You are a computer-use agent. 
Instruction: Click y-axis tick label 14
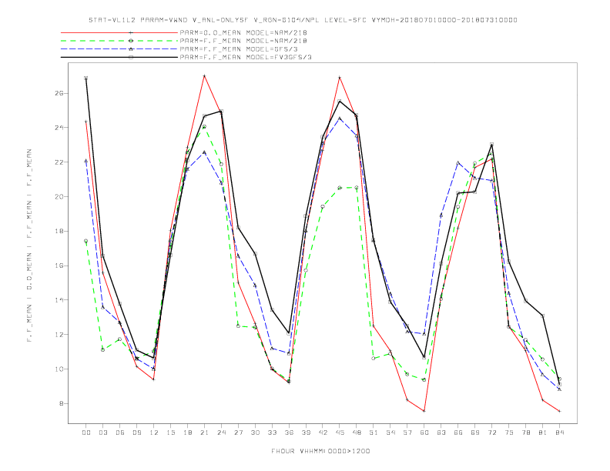(x=59, y=300)
